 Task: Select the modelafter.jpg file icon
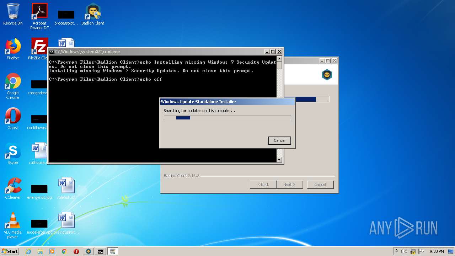39,226
